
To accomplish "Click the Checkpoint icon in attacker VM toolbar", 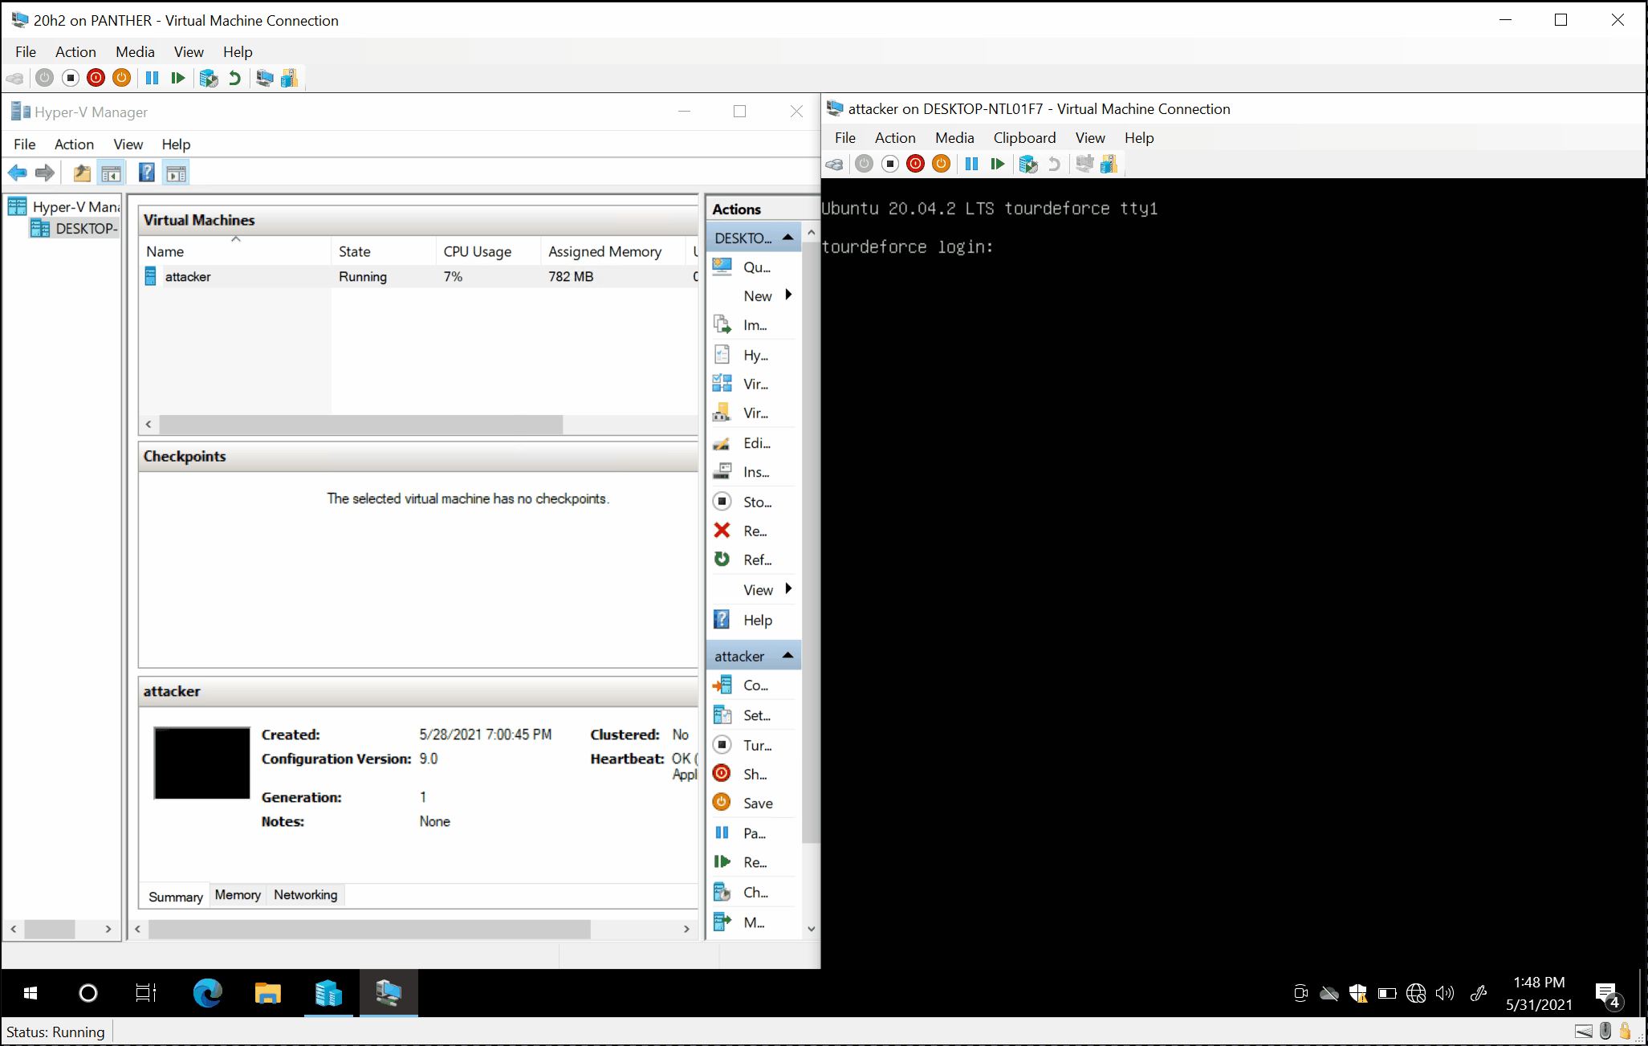I will (1027, 164).
